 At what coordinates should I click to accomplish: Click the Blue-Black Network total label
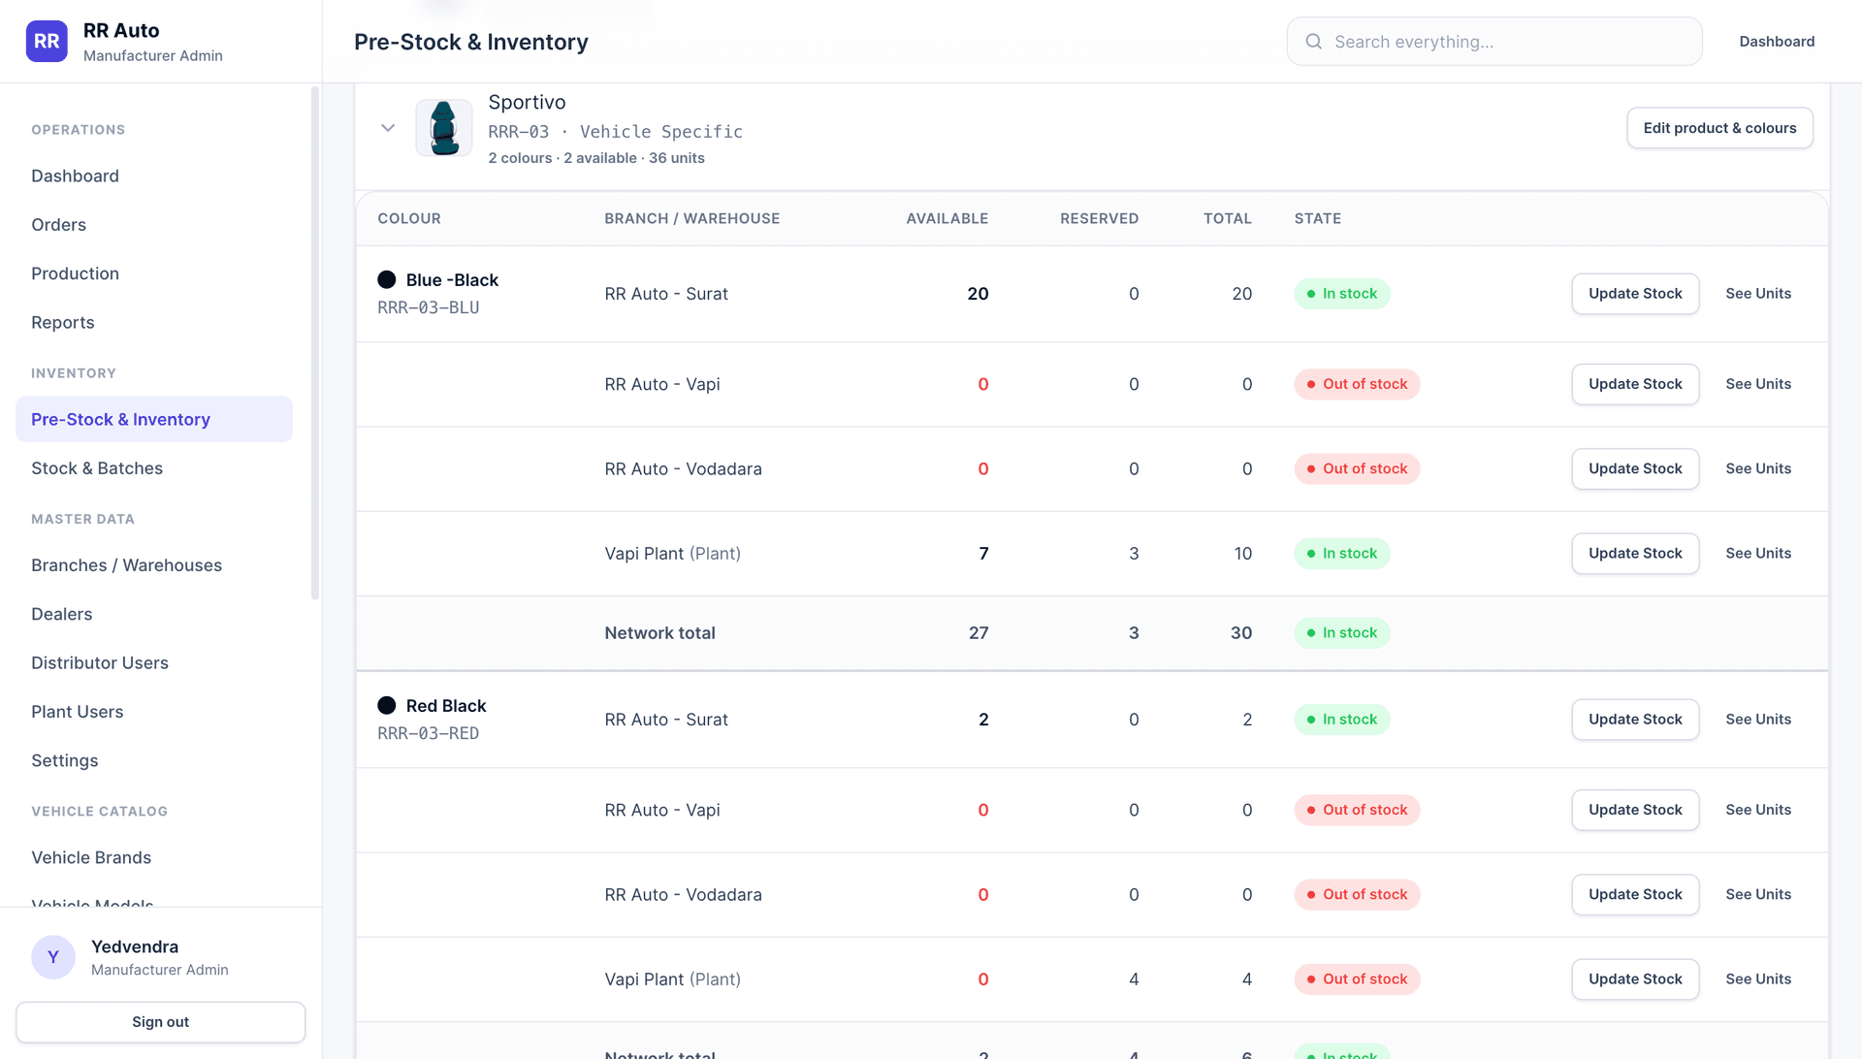coord(659,632)
